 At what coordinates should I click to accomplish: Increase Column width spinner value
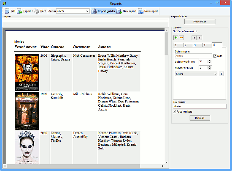[209, 61]
